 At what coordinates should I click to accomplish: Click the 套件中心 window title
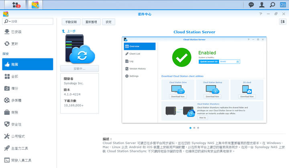coord(144,14)
